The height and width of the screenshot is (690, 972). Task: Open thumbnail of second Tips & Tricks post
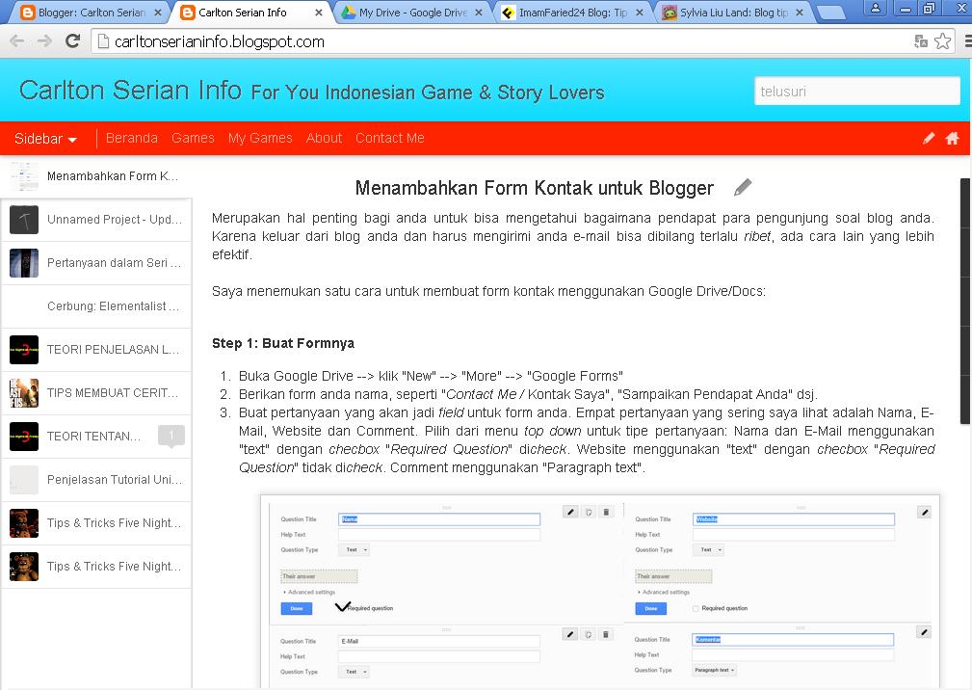24,567
